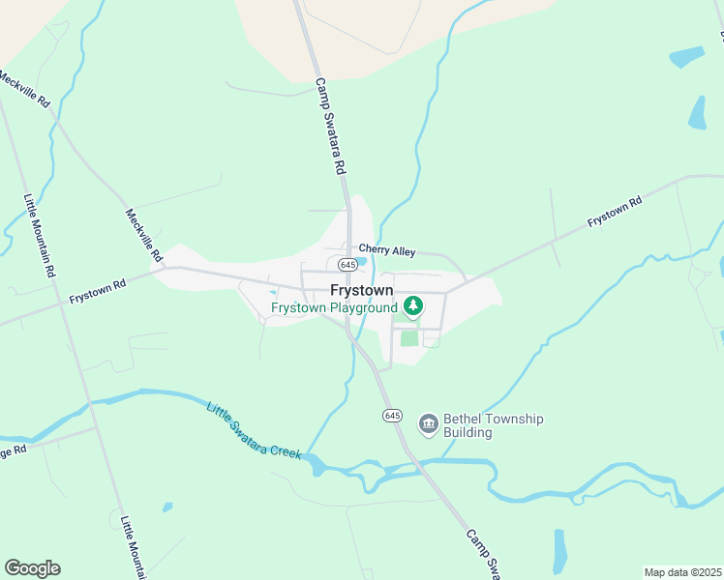Click the small blue pond near Cherry Alley
This screenshot has width=724, height=580.
[362, 261]
